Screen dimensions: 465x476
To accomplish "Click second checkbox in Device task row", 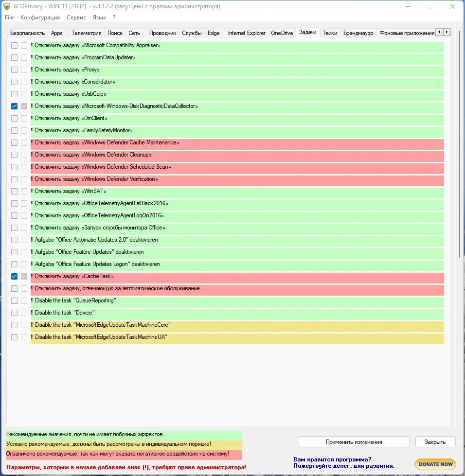I will (x=24, y=313).
